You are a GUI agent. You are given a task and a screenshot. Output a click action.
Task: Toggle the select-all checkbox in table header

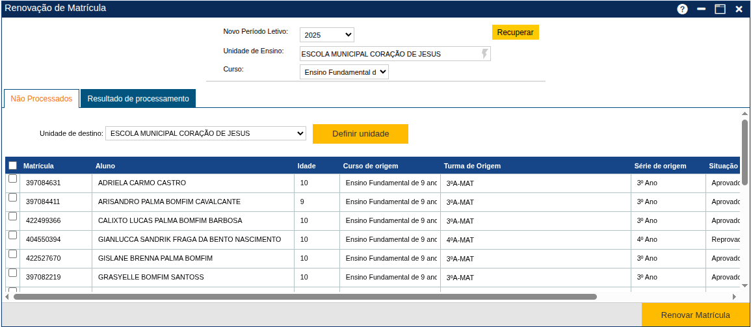12,166
